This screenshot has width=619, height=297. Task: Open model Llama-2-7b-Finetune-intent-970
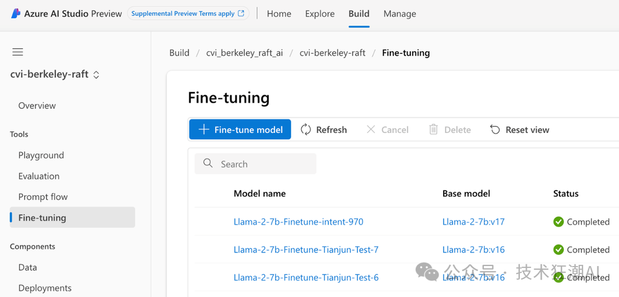pos(299,222)
